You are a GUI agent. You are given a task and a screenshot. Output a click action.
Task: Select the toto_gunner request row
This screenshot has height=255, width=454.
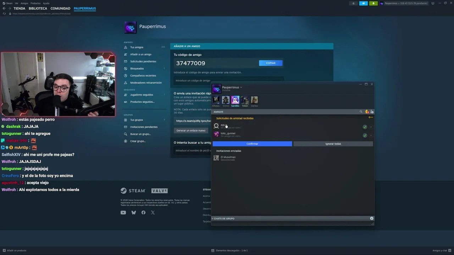tap(293, 135)
